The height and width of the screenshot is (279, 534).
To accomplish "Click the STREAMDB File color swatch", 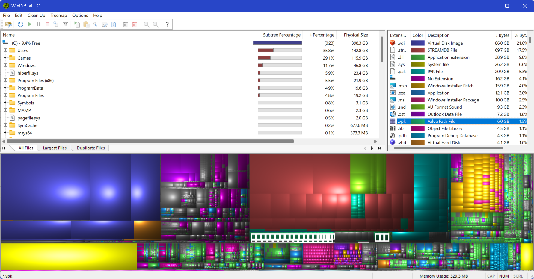I will click(x=418, y=50).
